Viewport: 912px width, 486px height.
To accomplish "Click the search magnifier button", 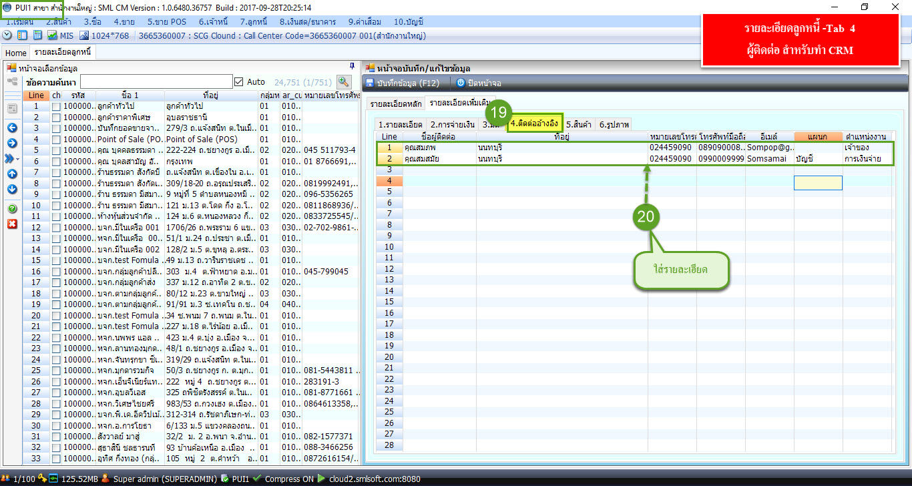I will coord(344,82).
